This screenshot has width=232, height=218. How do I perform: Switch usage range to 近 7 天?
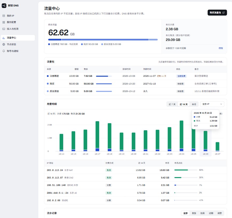pyautogui.click(x=172, y=104)
